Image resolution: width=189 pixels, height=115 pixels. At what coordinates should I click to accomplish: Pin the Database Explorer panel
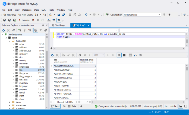tap(43, 25)
